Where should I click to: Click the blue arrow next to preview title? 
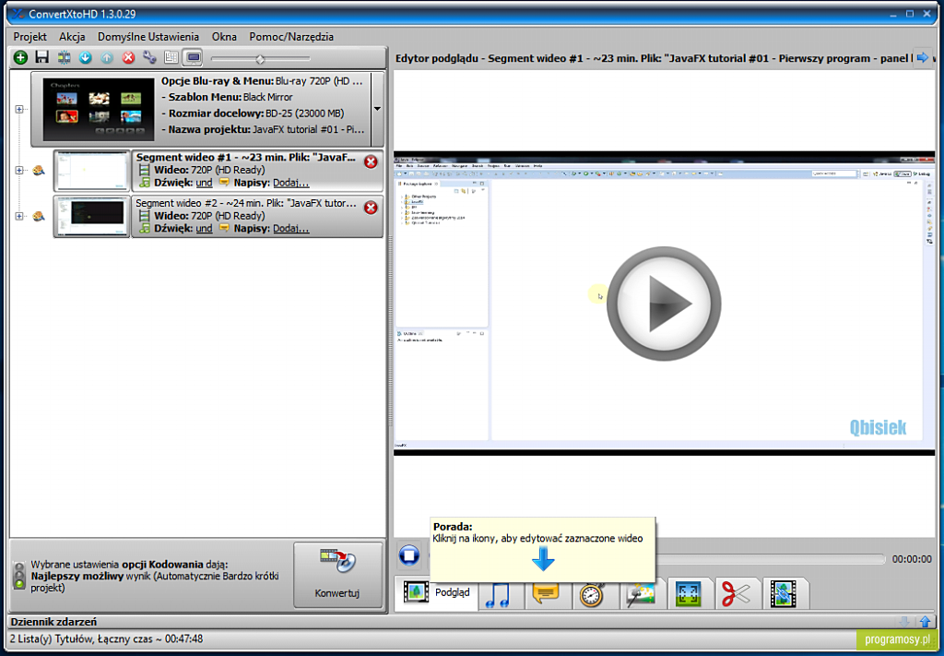tap(922, 58)
